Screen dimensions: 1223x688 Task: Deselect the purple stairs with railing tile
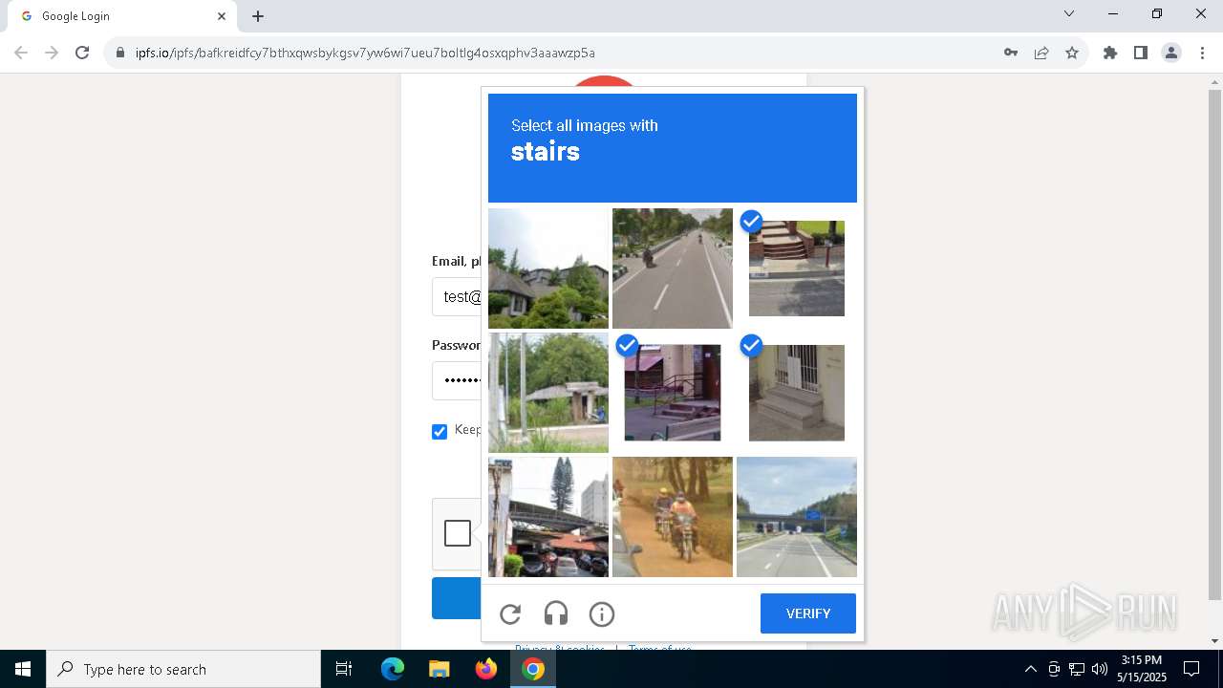coord(673,393)
